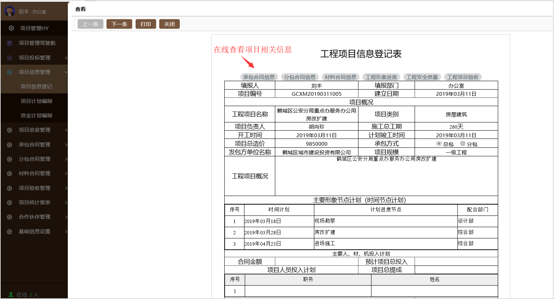Expand the 分包合同管理 menu arrow
This screenshot has height=299, width=554.
tap(66, 159)
